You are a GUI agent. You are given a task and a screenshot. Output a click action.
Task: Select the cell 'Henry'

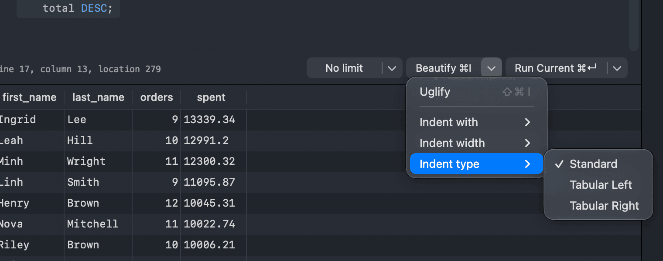(x=31, y=203)
